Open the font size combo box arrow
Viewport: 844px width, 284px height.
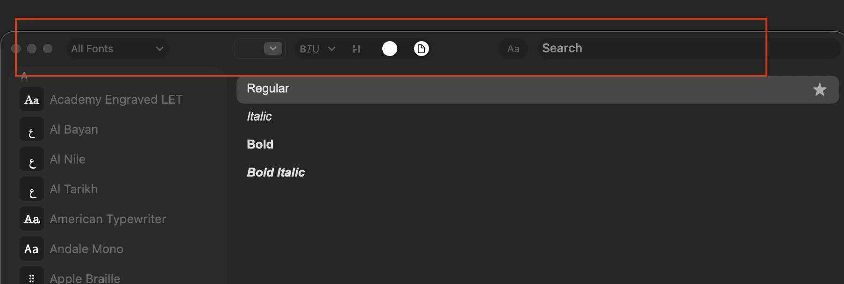coord(273,48)
